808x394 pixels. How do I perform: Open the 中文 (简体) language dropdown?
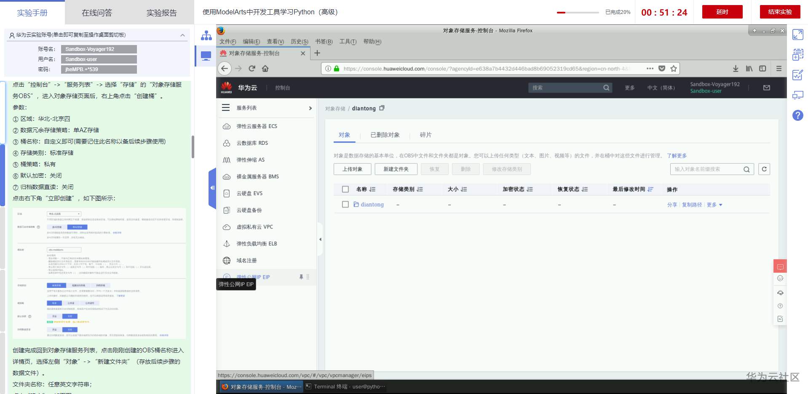pos(661,88)
